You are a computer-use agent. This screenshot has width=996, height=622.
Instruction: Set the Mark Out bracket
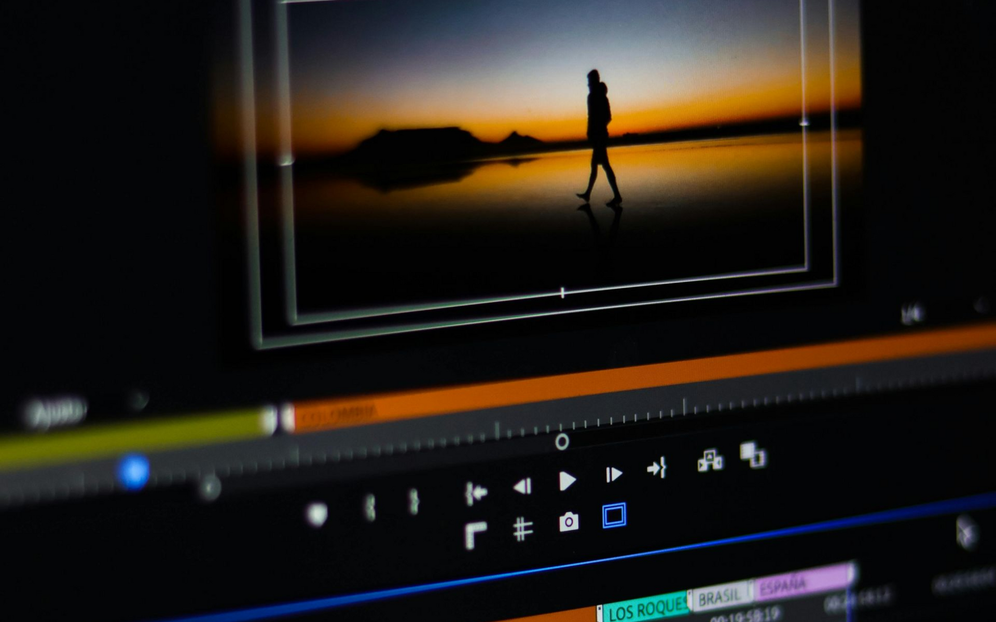pos(414,501)
